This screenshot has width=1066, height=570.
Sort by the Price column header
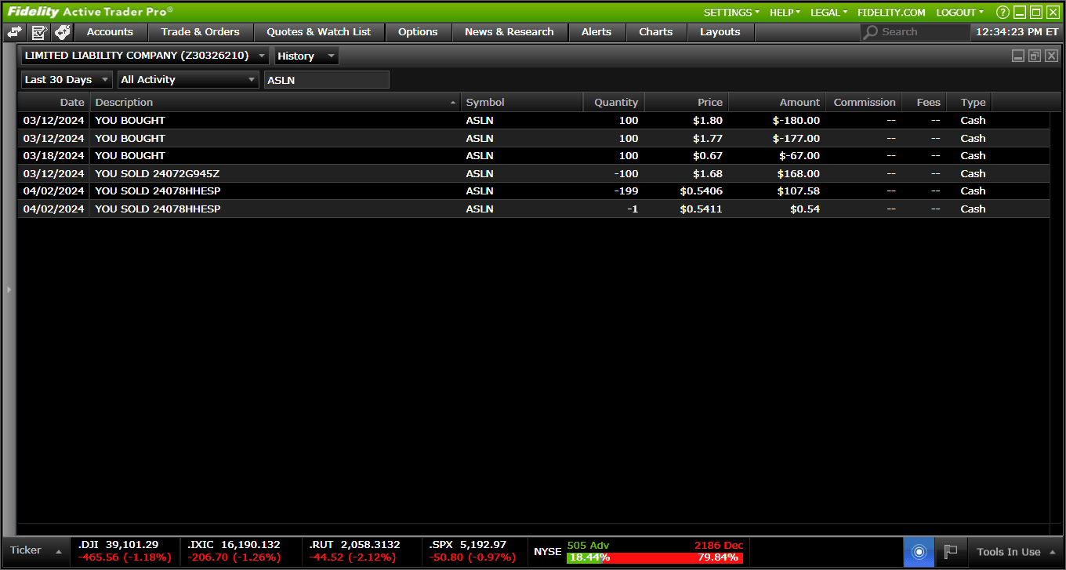[687, 103]
